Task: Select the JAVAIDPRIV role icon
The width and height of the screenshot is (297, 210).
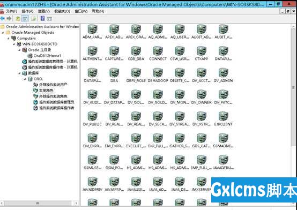Action: point(92,182)
